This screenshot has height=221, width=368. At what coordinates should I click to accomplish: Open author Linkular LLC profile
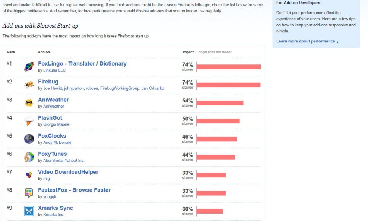[x=54, y=70]
